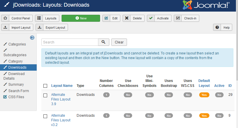
Task: Click Uses W3.CSS No badge for ID 29
Action: click(x=188, y=95)
